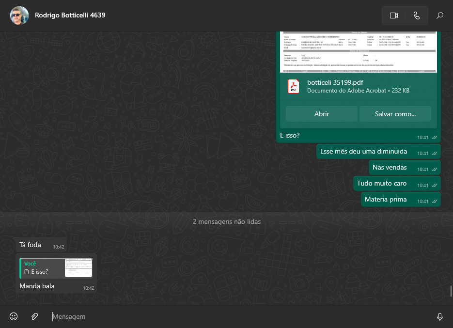Select the "Esse mês deu uma diminuida" message
The height and width of the screenshot is (328, 453).
point(363,152)
